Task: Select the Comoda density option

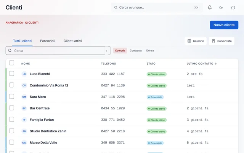Action: (120, 50)
